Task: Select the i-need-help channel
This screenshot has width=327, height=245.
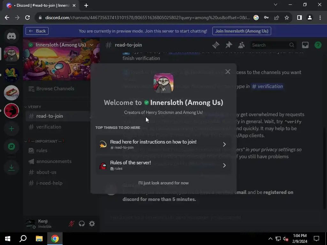Action: pos(58,183)
